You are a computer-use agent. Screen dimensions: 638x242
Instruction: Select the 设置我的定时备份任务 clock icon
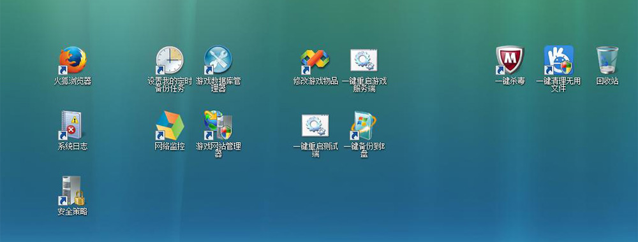pos(170,60)
